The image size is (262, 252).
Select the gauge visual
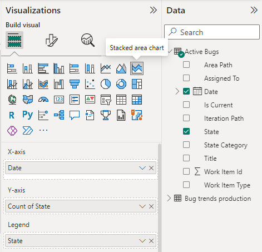43,100
